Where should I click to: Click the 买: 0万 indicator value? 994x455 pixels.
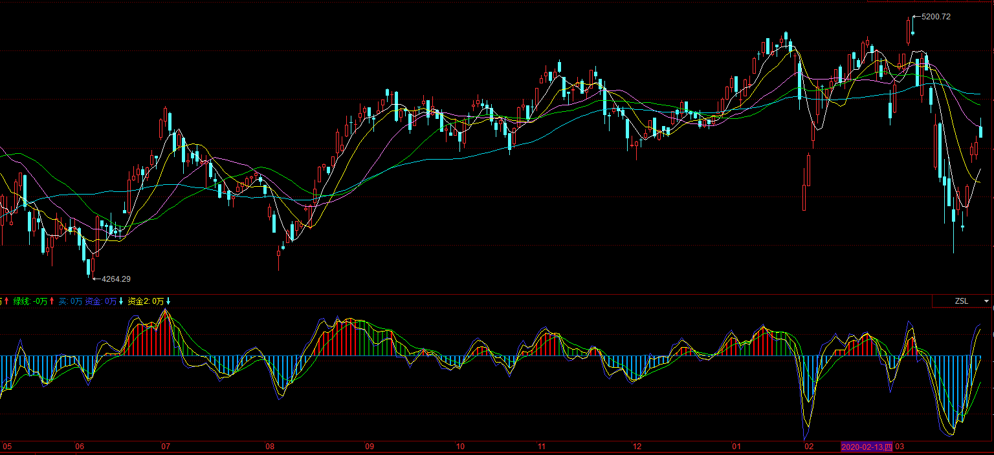point(70,301)
